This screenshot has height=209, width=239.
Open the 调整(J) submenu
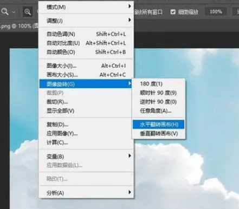coord(86,21)
